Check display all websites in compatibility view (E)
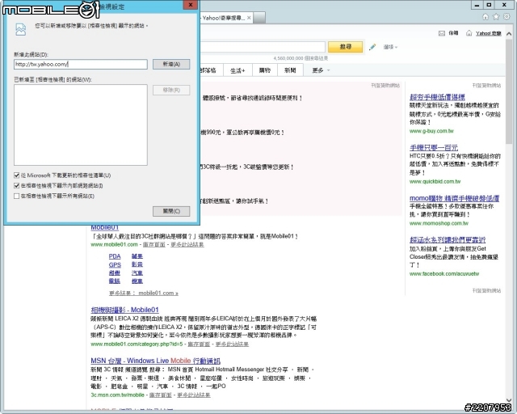 coord(16,196)
